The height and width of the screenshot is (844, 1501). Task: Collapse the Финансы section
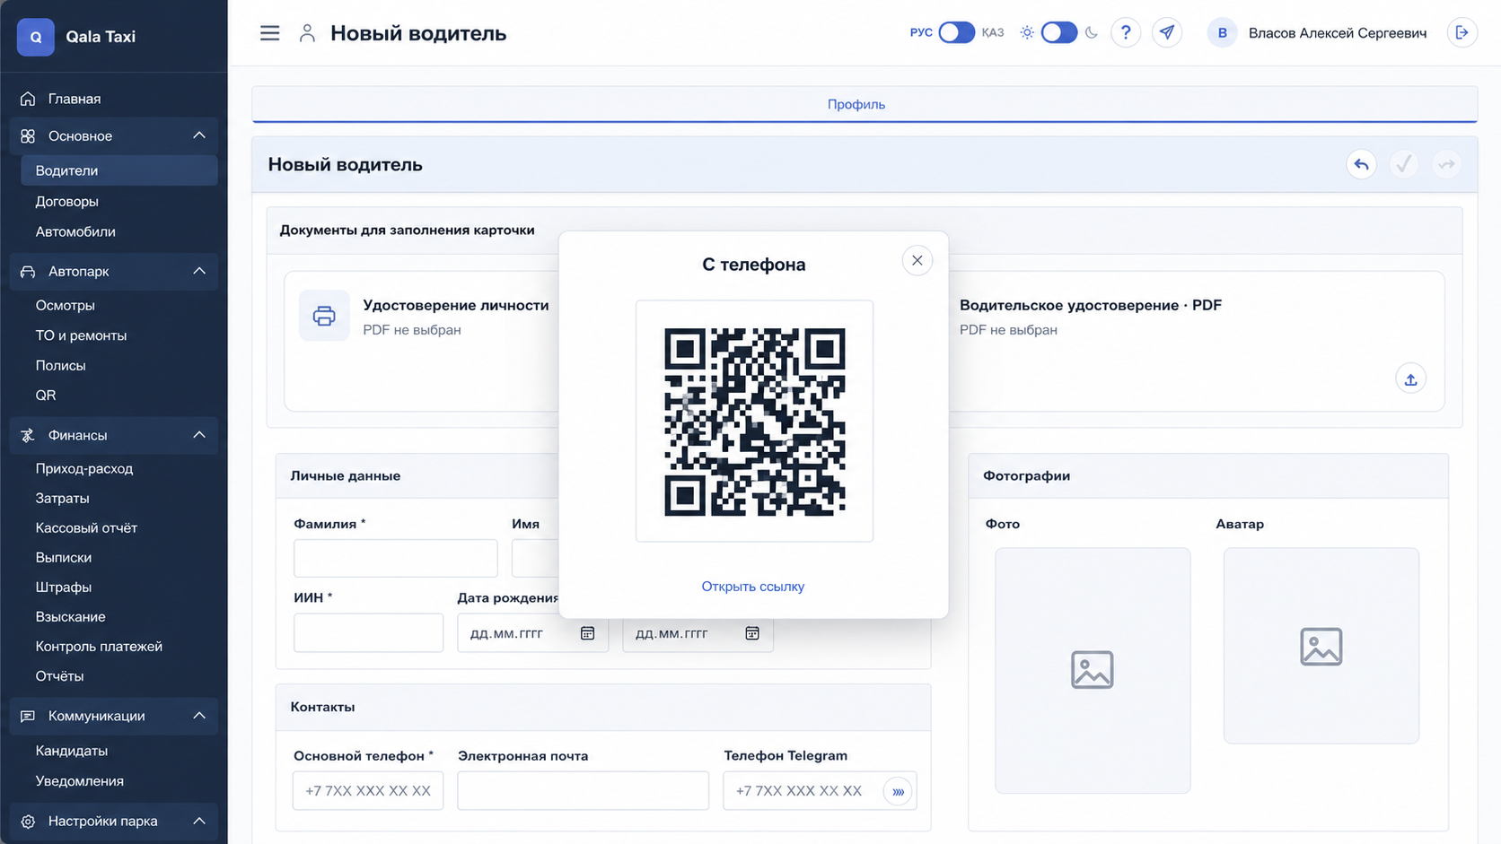[x=199, y=436]
